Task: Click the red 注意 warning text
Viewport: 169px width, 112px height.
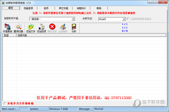Action: (84, 13)
